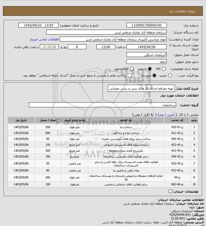Click service code ج-41-410
This screenshot has height=226, width=206.
click(x=177, y=127)
